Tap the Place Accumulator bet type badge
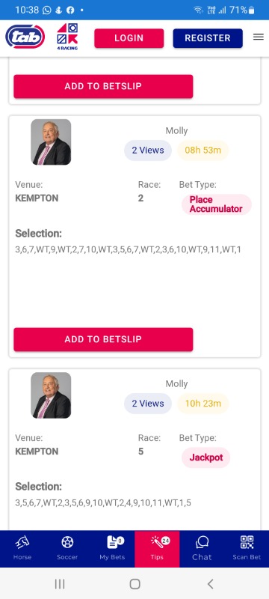269x599 pixels. pyautogui.click(x=216, y=204)
